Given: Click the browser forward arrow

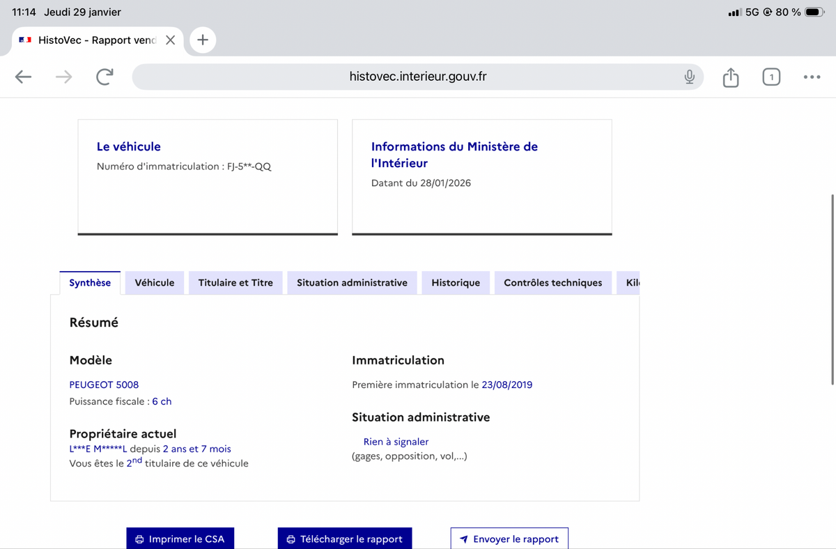Looking at the screenshot, I should click(64, 77).
